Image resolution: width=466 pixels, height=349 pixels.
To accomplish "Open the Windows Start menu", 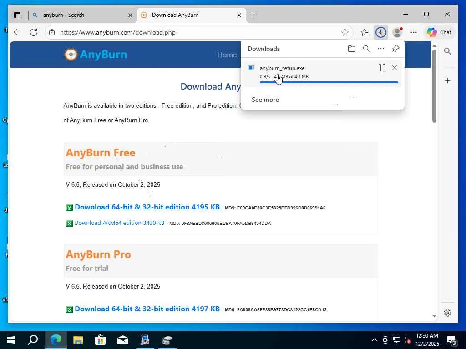I will [11, 340].
